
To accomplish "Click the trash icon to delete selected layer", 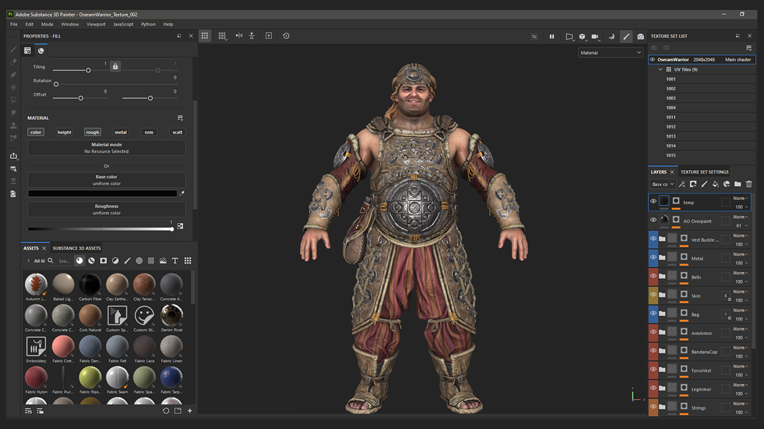I will coord(749,183).
